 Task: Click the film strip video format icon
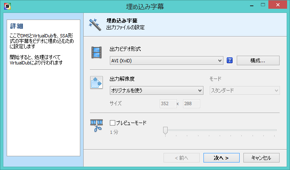(97, 53)
